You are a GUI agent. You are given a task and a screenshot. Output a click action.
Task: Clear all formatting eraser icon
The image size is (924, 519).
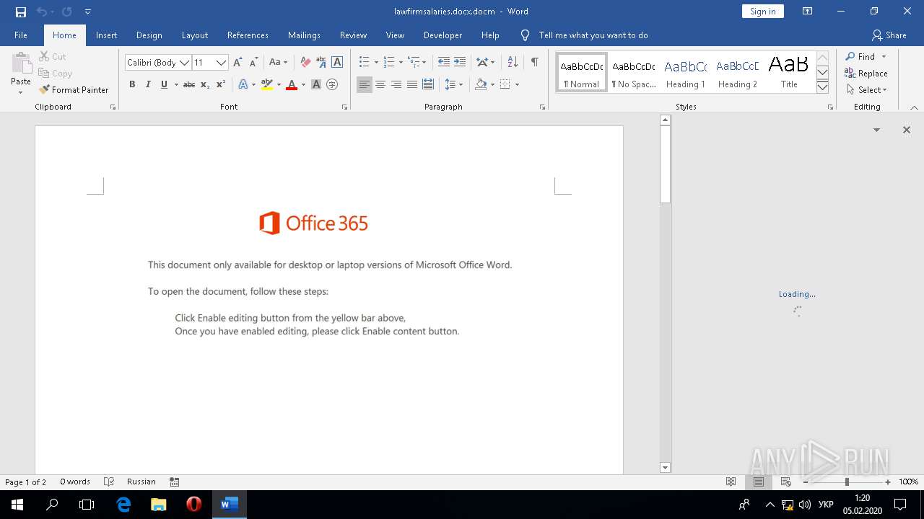(x=305, y=63)
